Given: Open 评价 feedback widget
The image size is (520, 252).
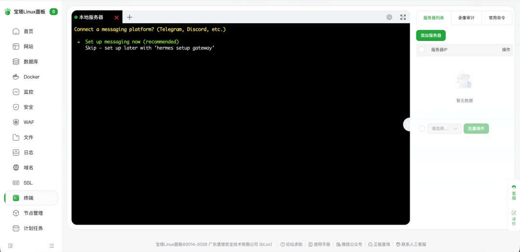Looking at the screenshot, I should coord(514,218).
